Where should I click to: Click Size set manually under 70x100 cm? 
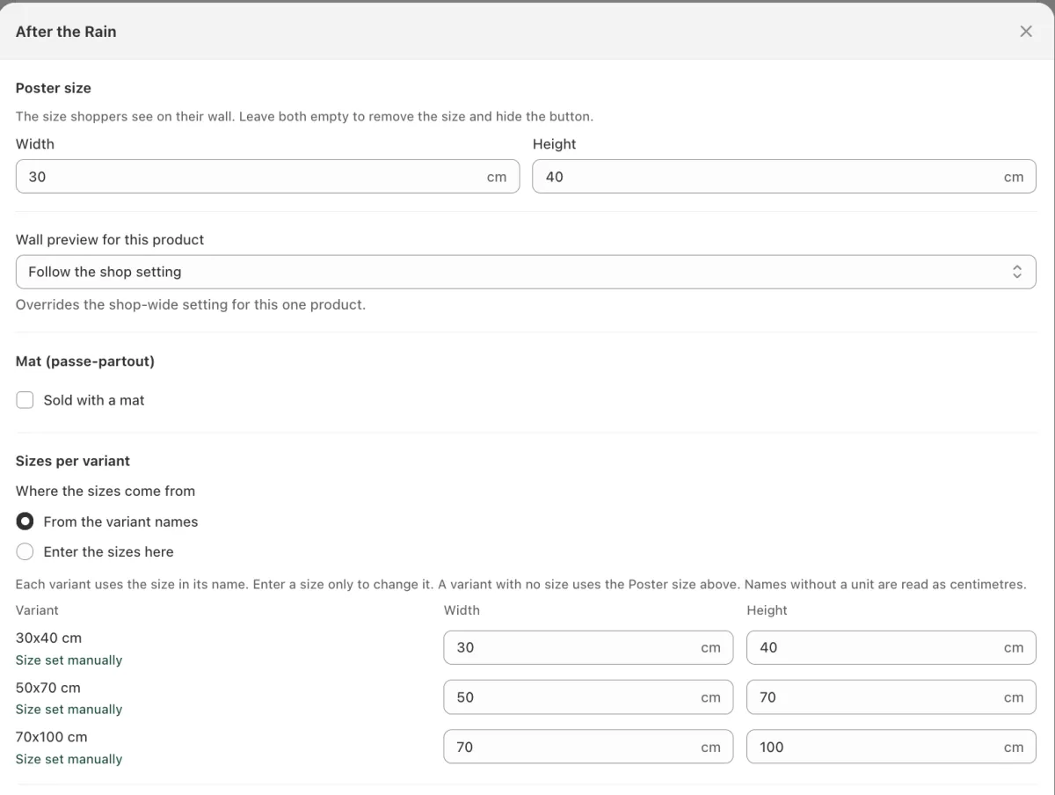click(69, 759)
